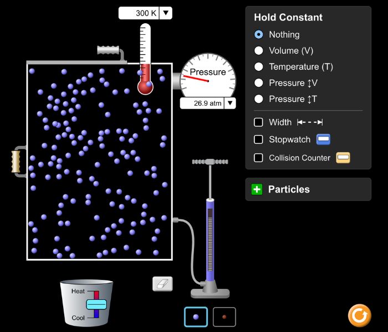Screen dimensions: 388x332
Task: Open the pressure units dropdown
Action: (229, 103)
